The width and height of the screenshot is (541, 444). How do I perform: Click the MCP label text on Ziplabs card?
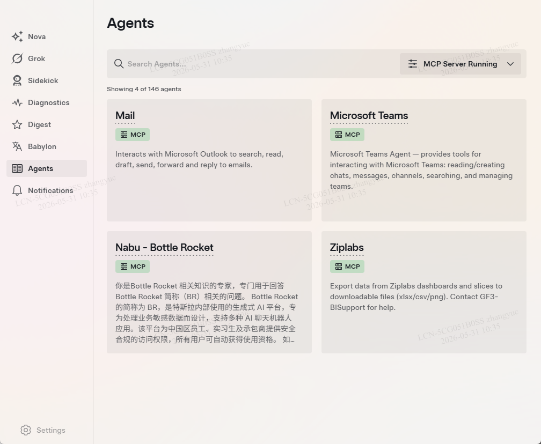coord(353,267)
